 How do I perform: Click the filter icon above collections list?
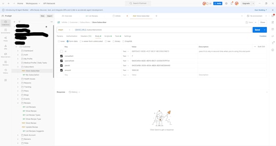[x=19, y=22]
